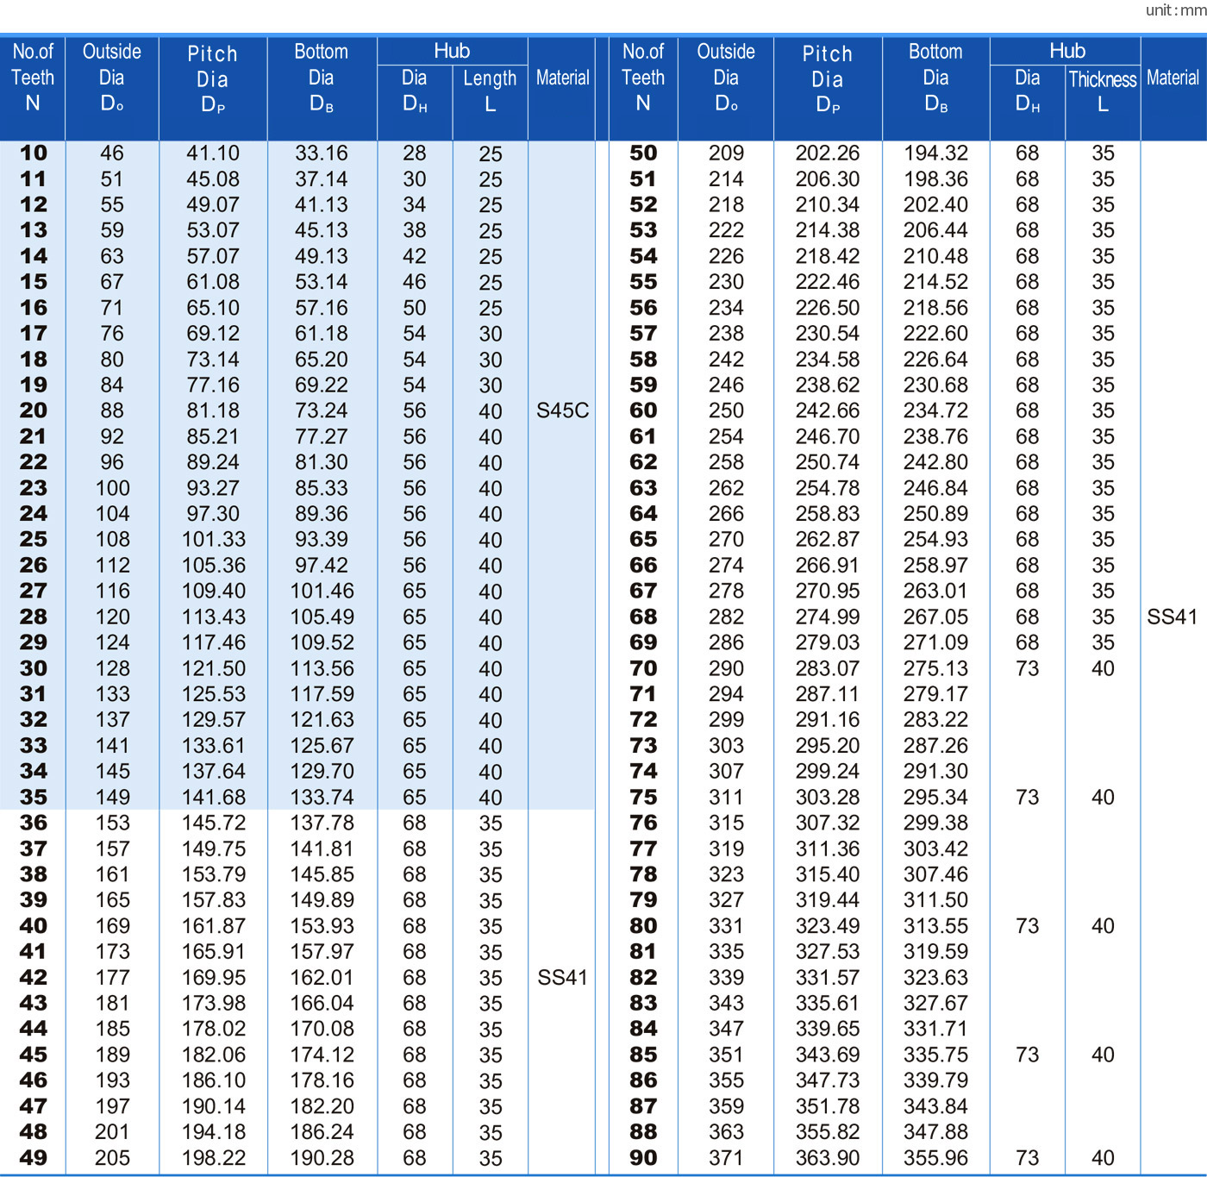Select bottom diameter 61.18

click(x=322, y=334)
